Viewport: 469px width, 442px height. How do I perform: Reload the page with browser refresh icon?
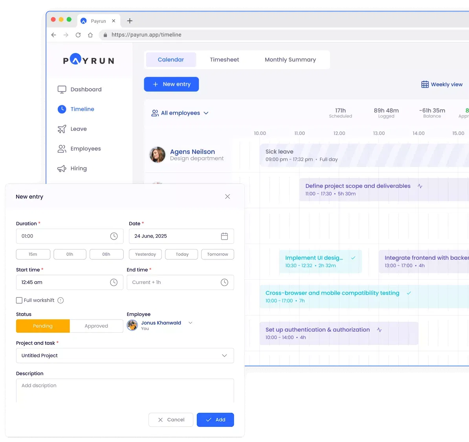[x=78, y=35]
